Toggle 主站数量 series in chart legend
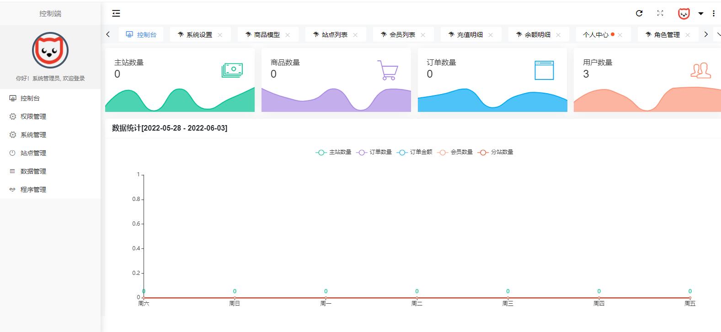The image size is (721, 332). [x=333, y=152]
